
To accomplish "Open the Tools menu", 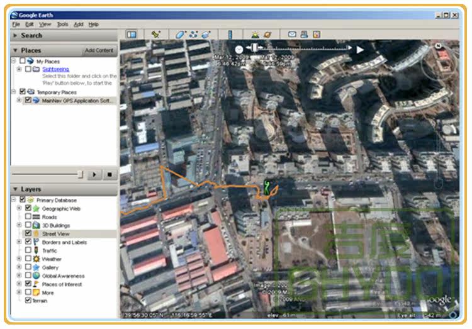I will [x=62, y=25].
